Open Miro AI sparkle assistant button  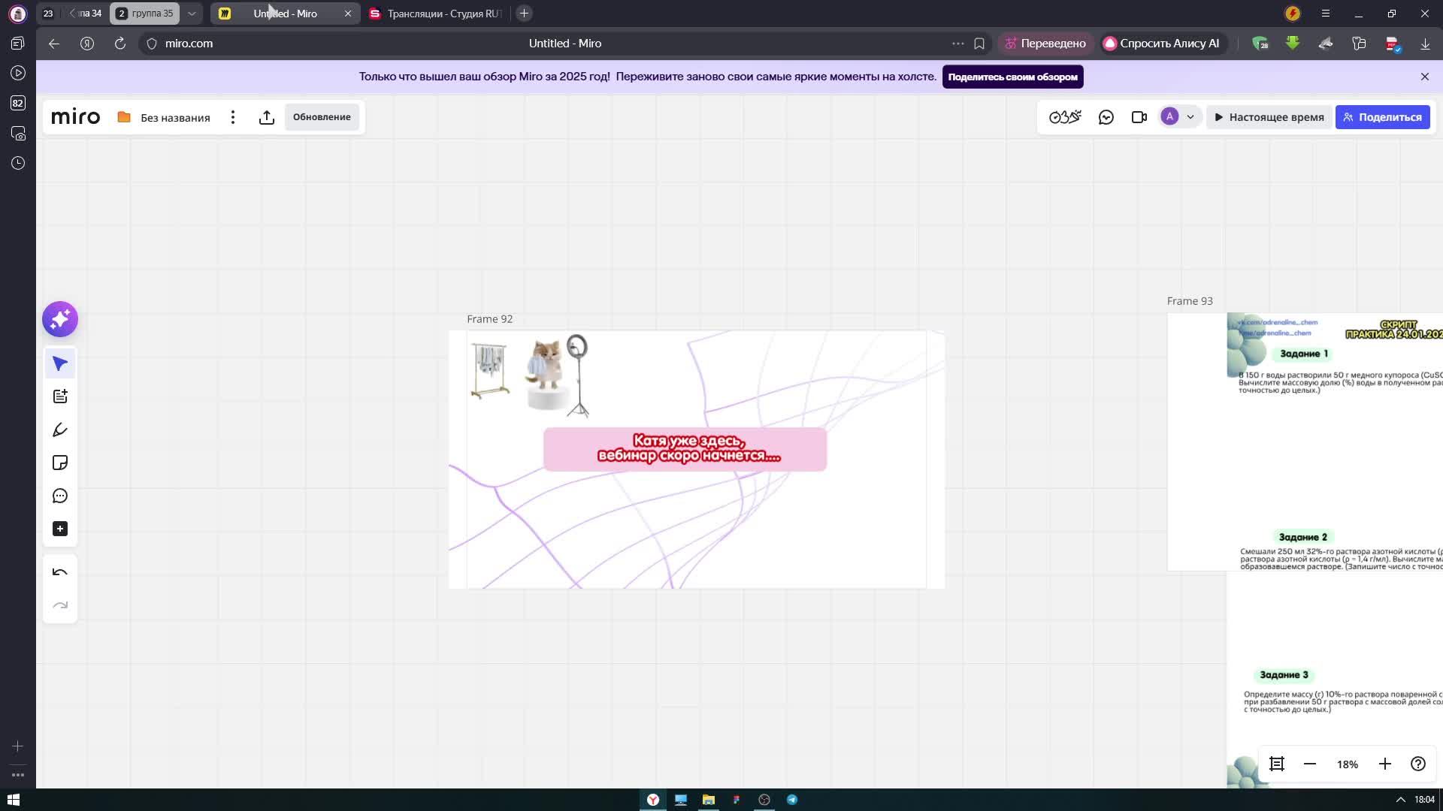point(60,319)
